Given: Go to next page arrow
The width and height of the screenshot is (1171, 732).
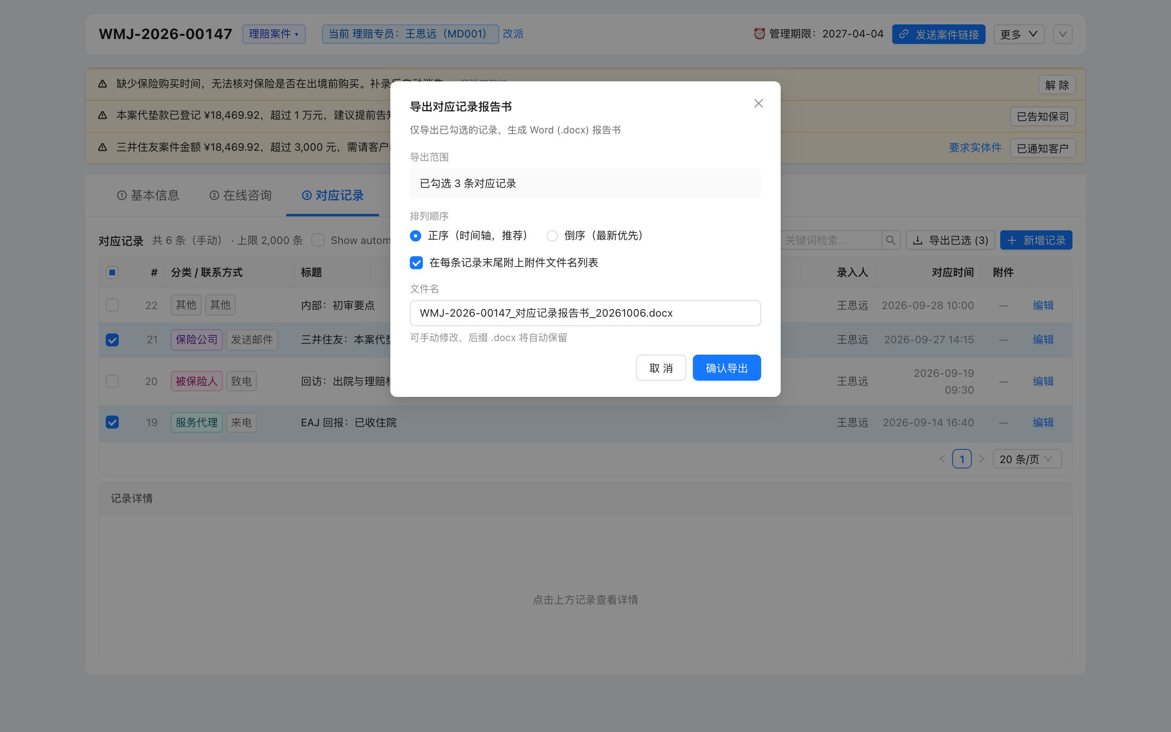Looking at the screenshot, I should tap(981, 459).
